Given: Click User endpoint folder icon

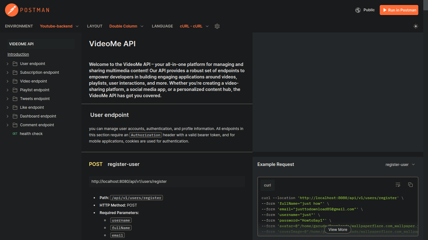Looking at the screenshot, I should tap(15, 64).
